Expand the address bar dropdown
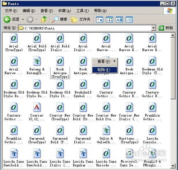Image resolution: width=178 pixels, height=170 pixels. [x=153, y=28]
